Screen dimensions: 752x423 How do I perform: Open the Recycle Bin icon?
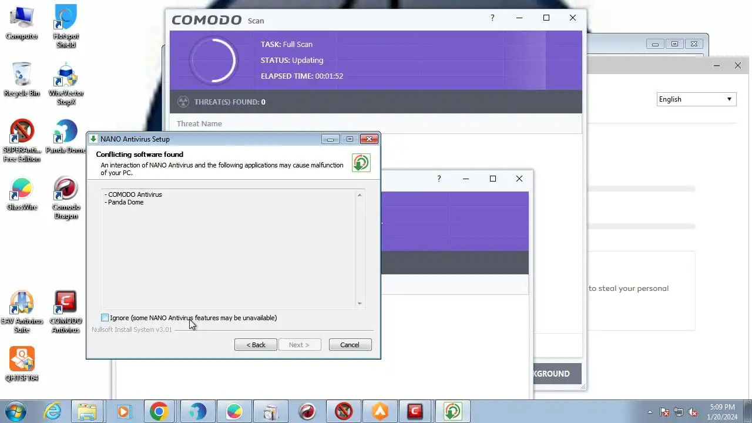(x=22, y=79)
